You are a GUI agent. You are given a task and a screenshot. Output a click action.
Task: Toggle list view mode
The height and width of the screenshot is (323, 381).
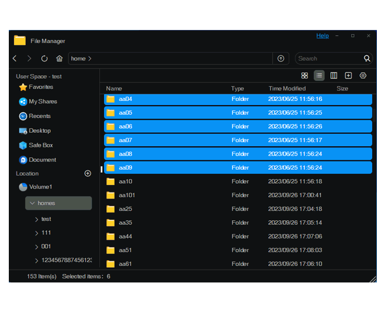(x=319, y=76)
